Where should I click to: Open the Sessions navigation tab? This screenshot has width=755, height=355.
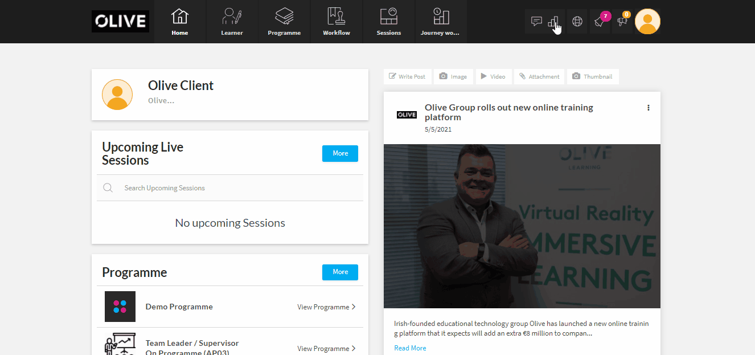388,21
